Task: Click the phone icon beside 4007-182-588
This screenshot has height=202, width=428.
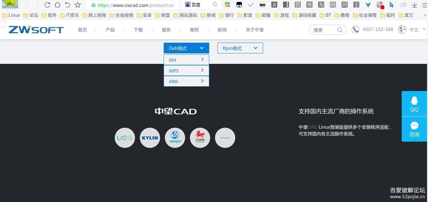Action: click(x=356, y=29)
